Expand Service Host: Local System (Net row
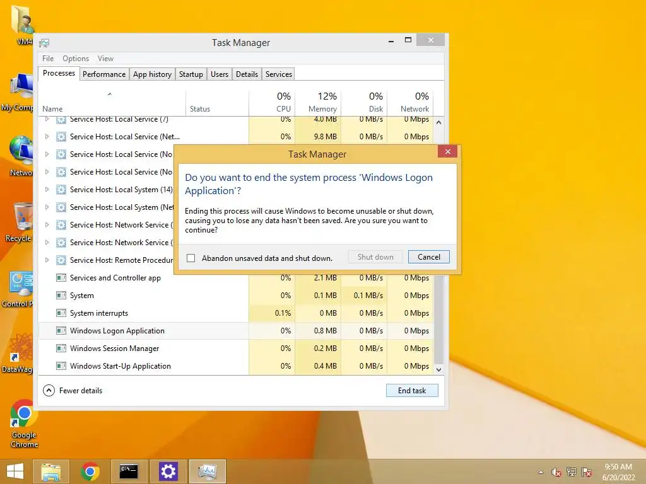This screenshot has width=646, height=484. pos(47,207)
